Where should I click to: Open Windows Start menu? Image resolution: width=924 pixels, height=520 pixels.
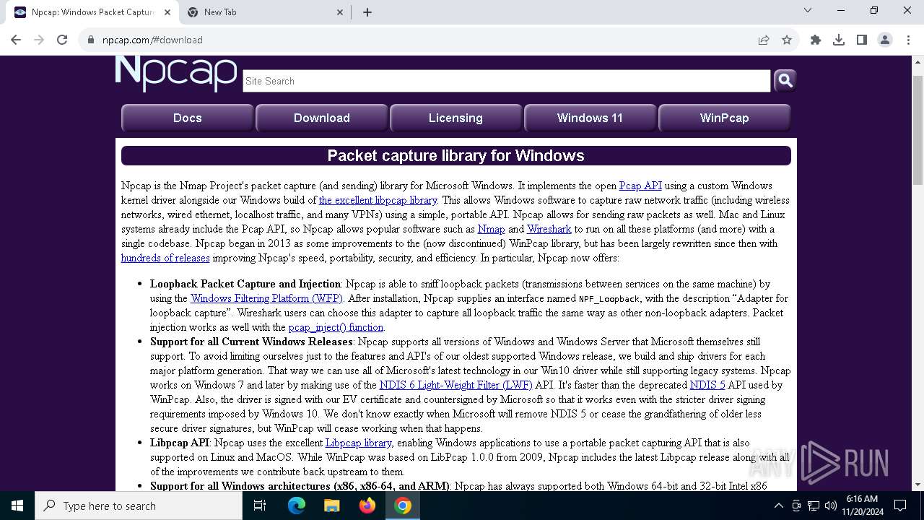tap(17, 506)
